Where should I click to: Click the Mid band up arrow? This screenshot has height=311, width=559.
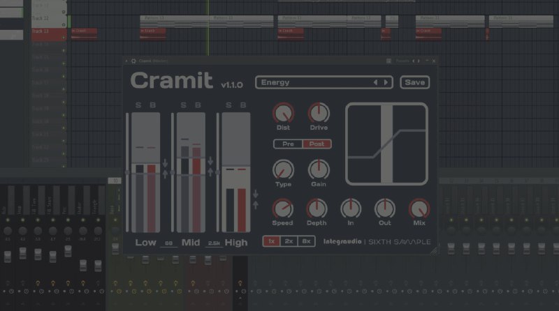click(210, 172)
